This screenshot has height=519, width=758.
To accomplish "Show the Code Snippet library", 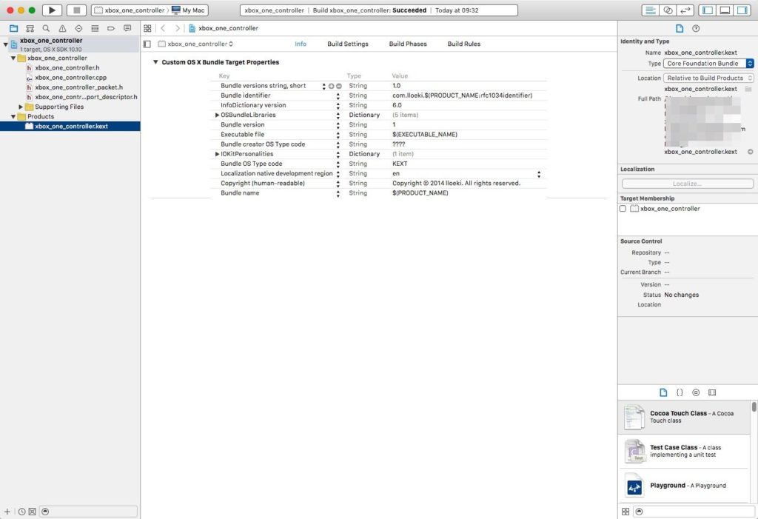I will pyautogui.click(x=680, y=392).
